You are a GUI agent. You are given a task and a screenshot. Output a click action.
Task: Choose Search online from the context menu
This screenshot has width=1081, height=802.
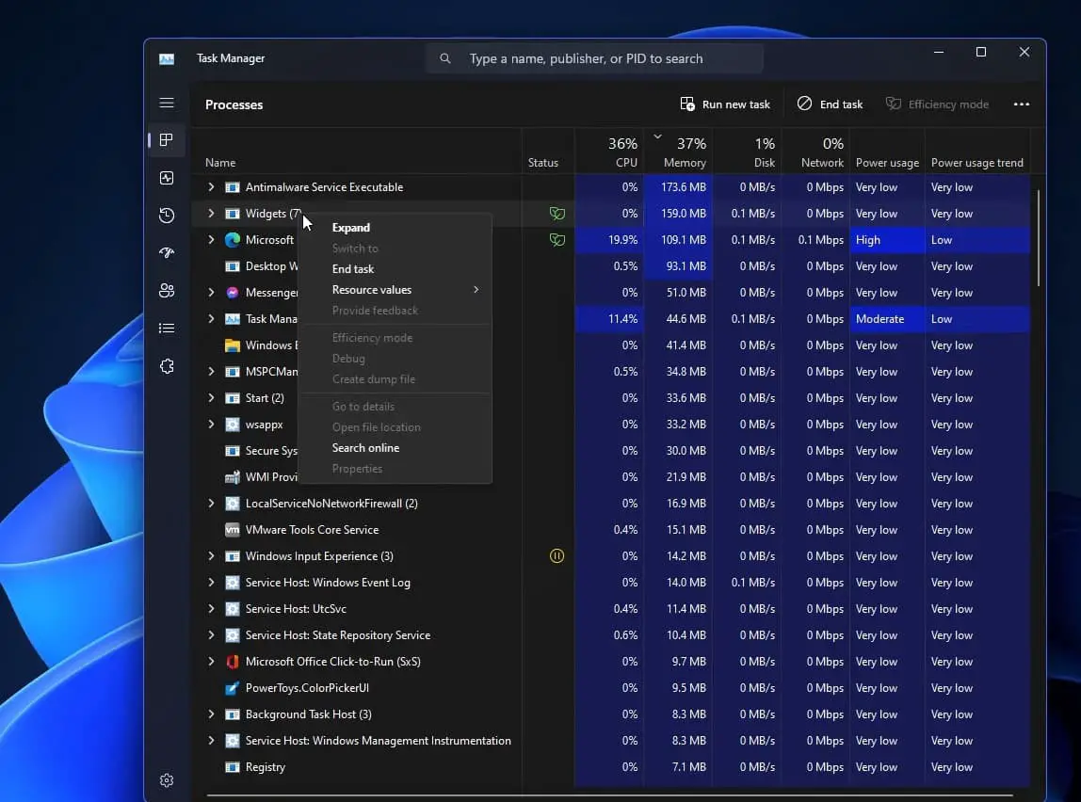point(365,447)
